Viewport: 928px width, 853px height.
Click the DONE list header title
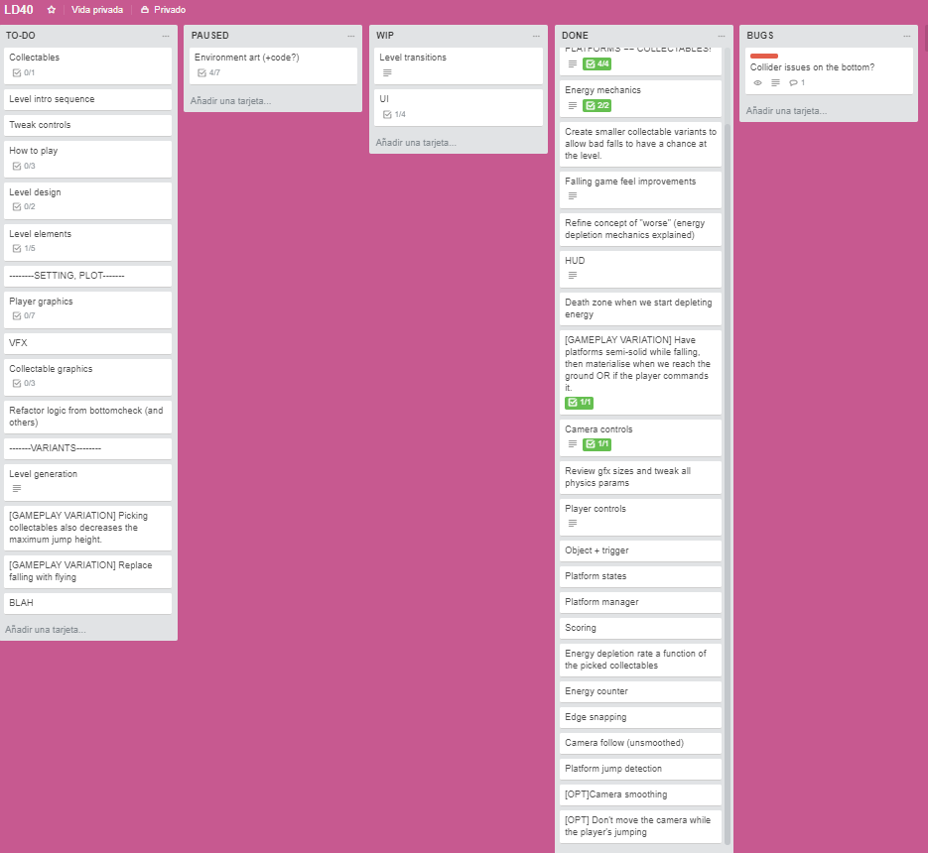pos(575,36)
